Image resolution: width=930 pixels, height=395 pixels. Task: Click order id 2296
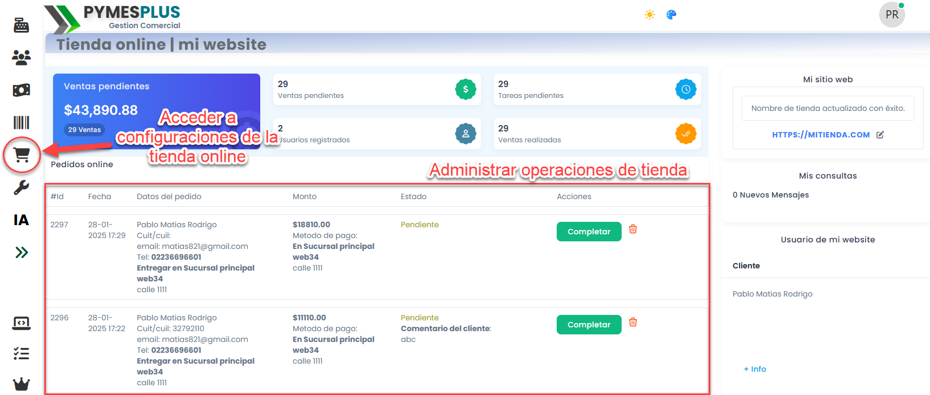[60, 318]
